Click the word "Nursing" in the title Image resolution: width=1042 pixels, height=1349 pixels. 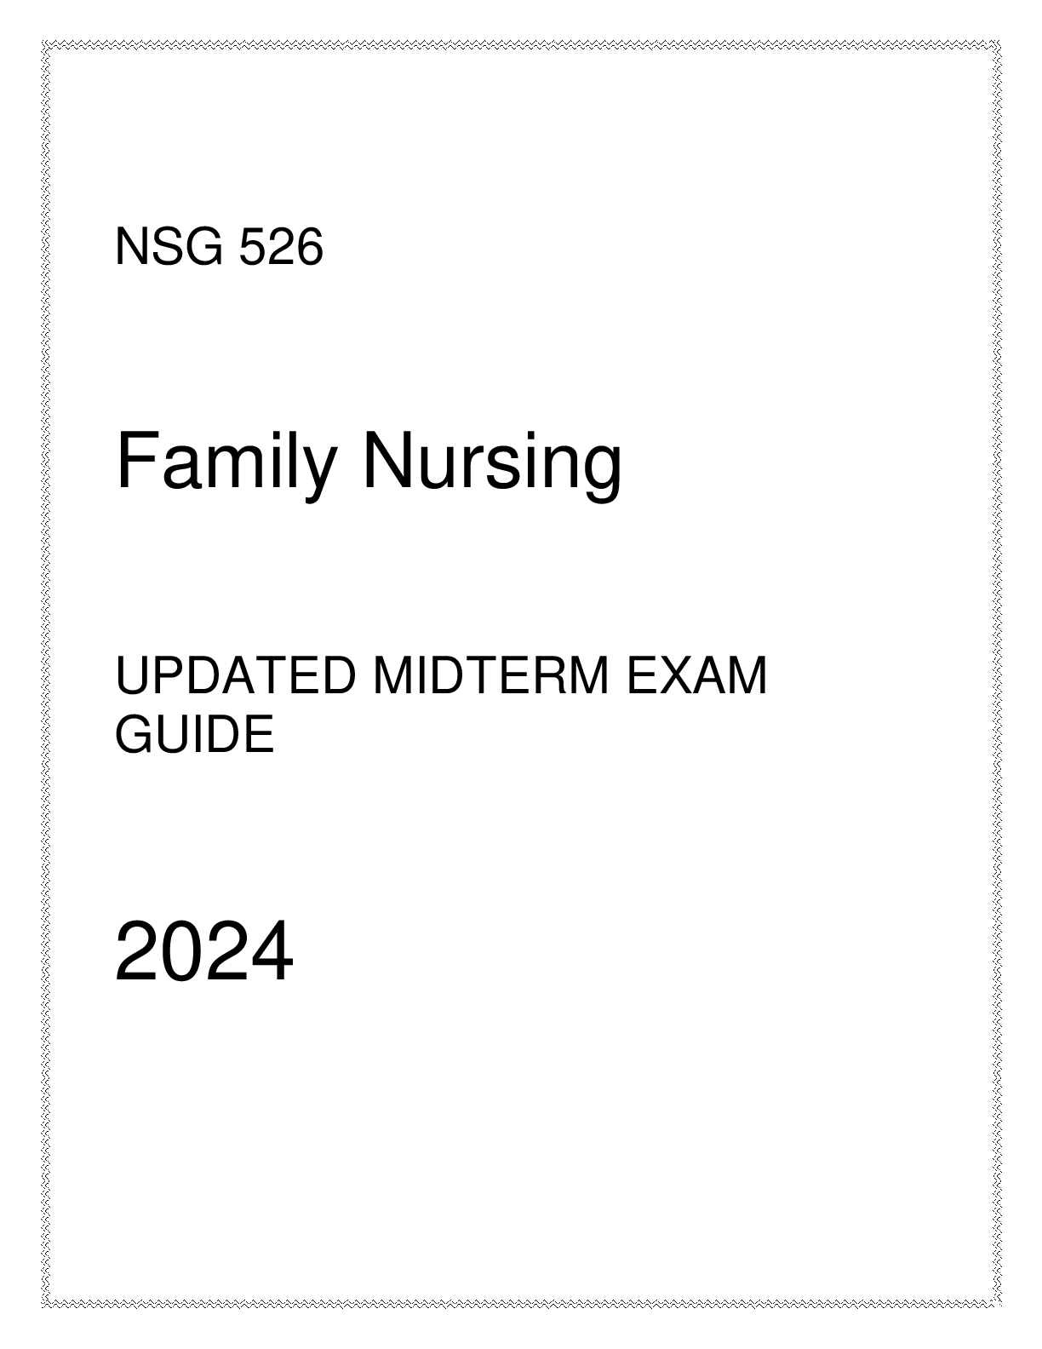[494, 464]
